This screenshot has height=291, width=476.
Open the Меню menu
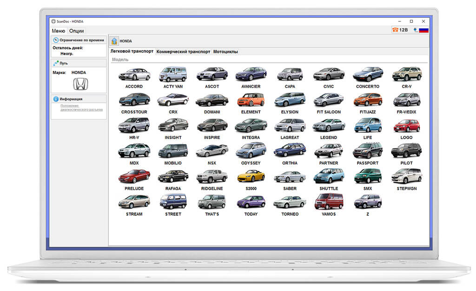click(58, 31)
